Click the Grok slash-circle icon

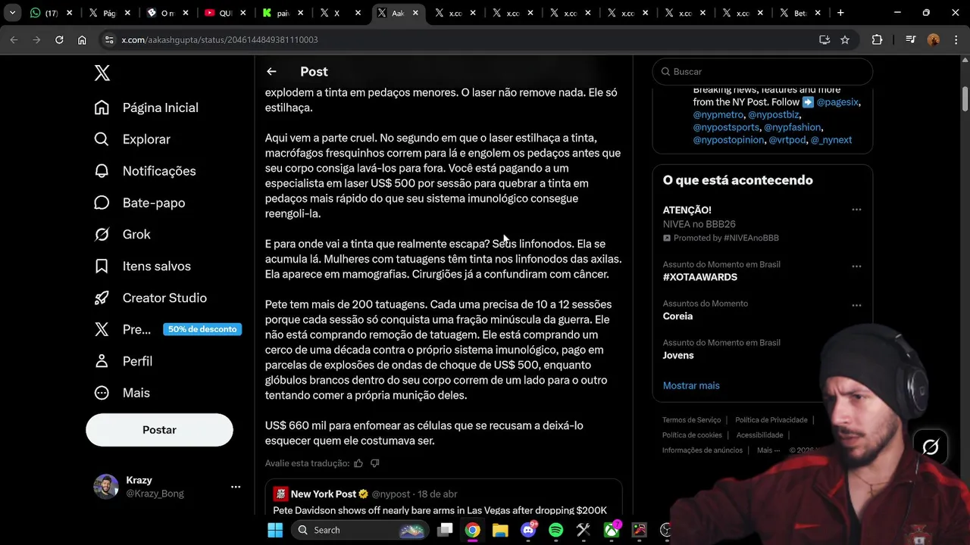[x=102, y=235]
